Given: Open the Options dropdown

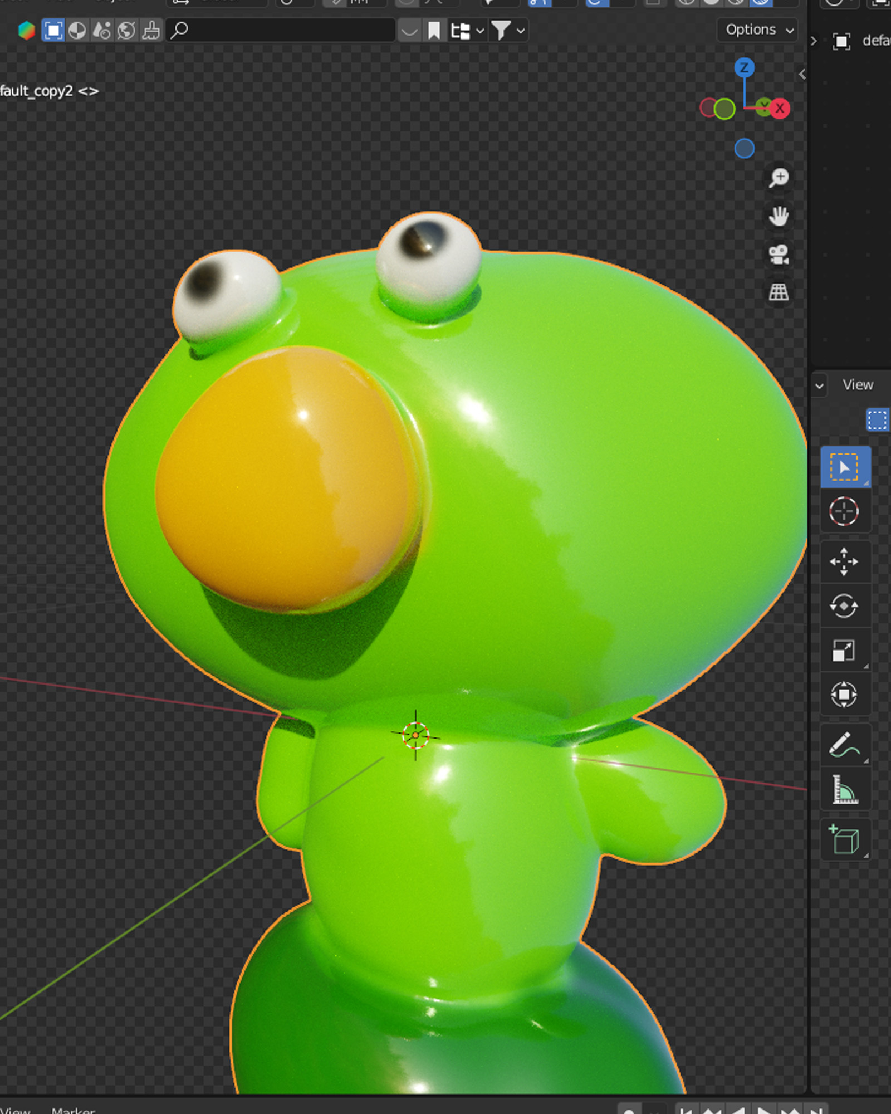Looking at the screenshot, I should (x=758, y=30).
